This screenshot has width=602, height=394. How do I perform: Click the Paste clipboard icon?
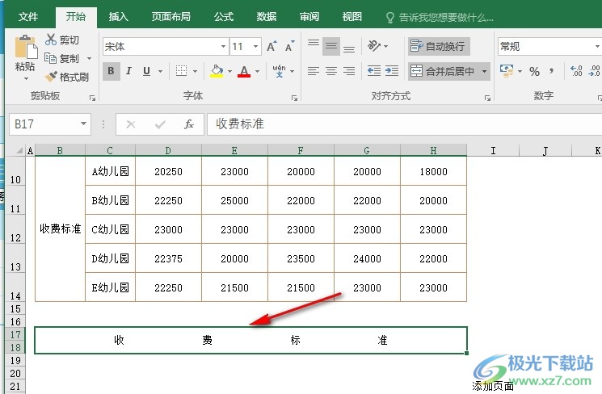(x=26, y=47)
